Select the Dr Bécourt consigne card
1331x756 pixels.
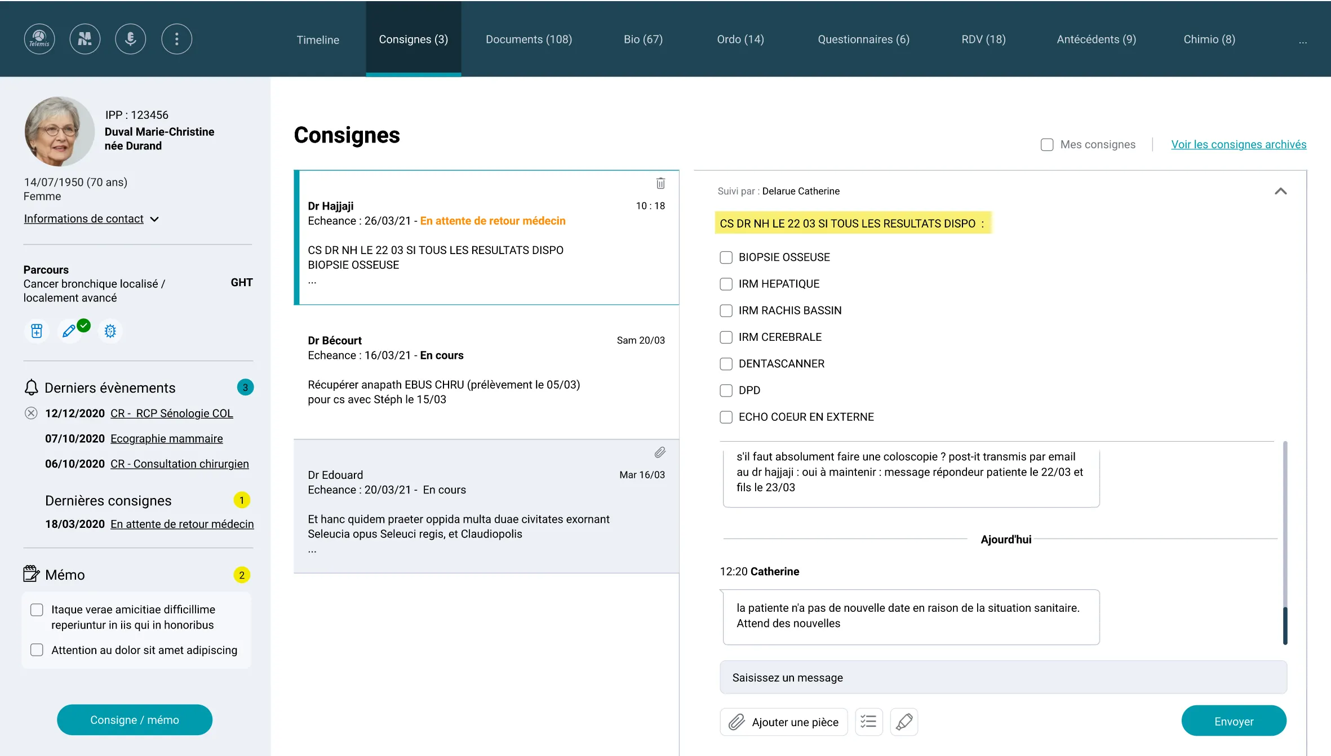click(486, 372)
